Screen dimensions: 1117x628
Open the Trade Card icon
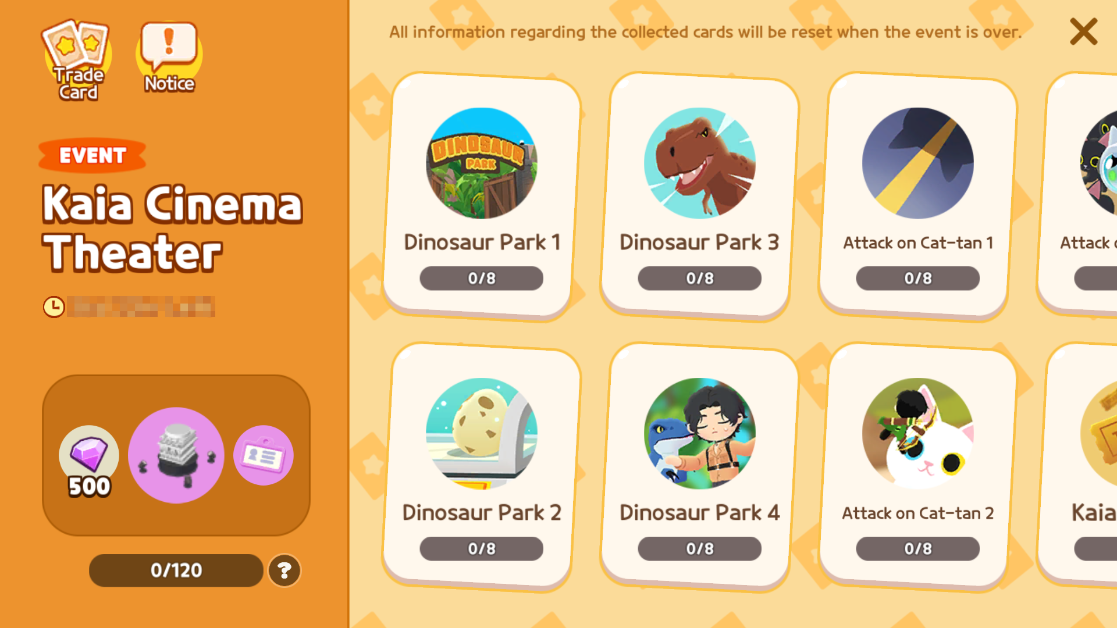(77, 60)
